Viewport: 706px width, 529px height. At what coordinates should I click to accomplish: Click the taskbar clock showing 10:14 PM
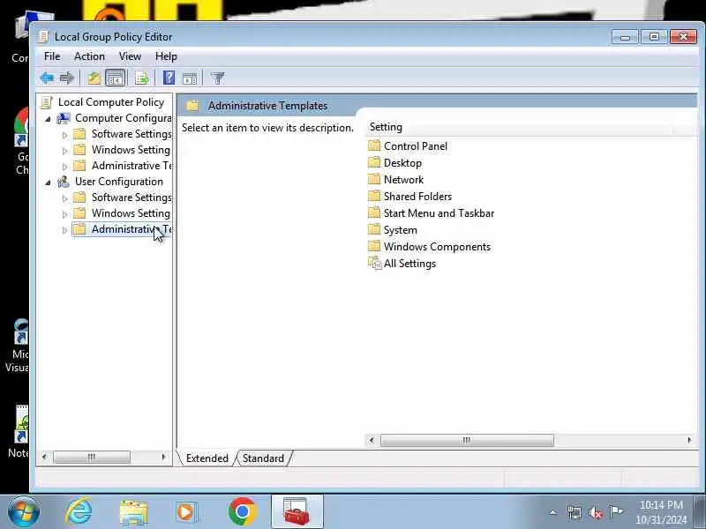click(x=661, y=512)
